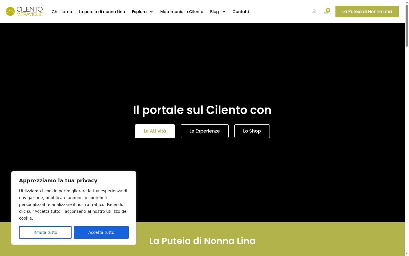The width and height of the screenshot is (409, 256).
Task: Navigate to Contatti
Action: coord(241,12)
